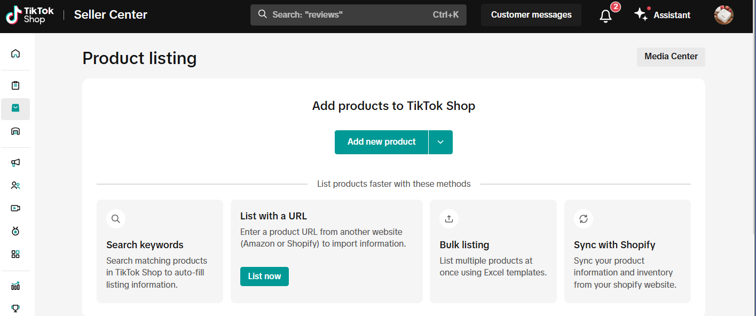Viewport: 756px width, 316px height.
Task: Open the video play icon in sidebar
Action: click(15, 208)
